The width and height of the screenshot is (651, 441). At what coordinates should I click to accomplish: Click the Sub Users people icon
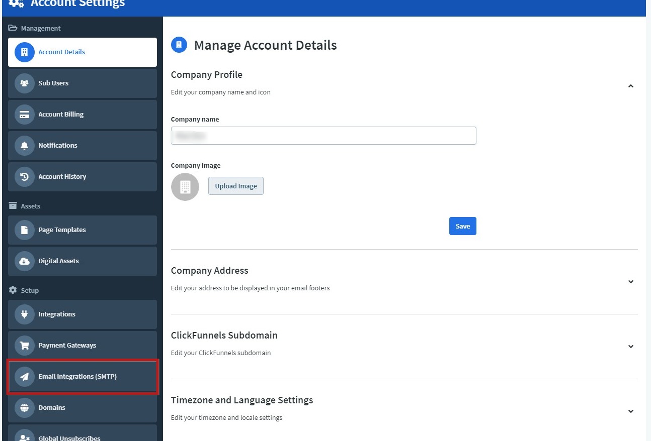click(x=24, y=83)
